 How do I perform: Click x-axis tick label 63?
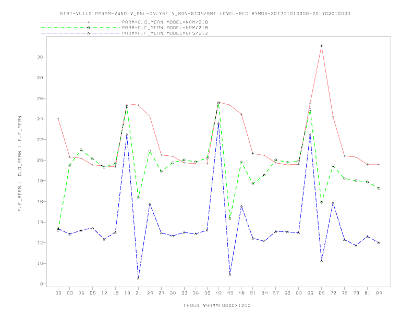click(x=299, y=293)
